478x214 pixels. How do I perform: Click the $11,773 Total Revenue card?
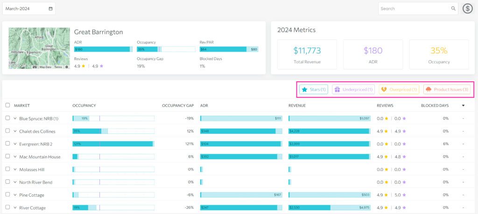[x=307, y=55]
